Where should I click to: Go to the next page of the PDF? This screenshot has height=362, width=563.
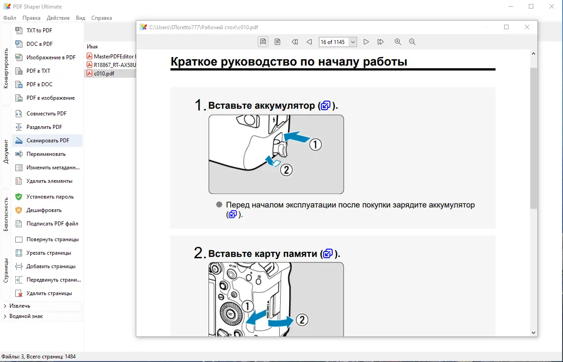(366, 41)
